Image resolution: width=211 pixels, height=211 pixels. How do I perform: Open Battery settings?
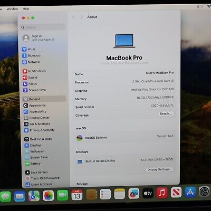(x=33, y=164)
